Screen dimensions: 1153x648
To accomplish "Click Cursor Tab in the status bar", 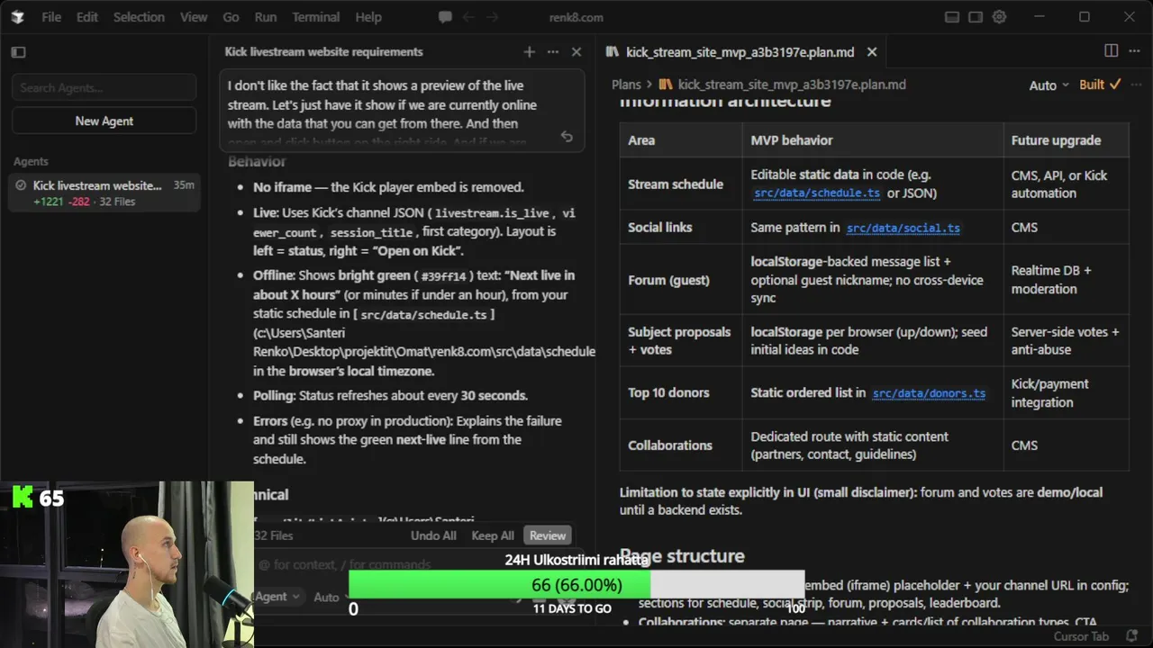I will click(x=1081, y=636).
